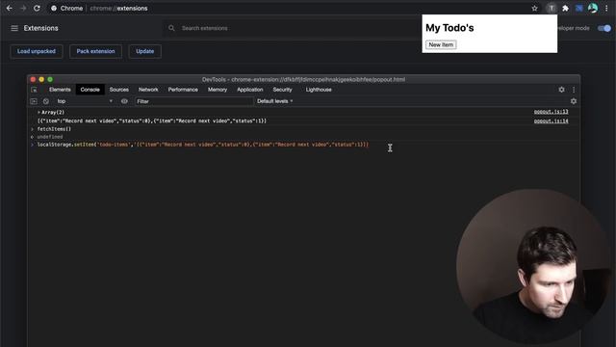Viewport: 616px width, 347px height.
Task: Click the undefined console result
Action: [50, 137]
